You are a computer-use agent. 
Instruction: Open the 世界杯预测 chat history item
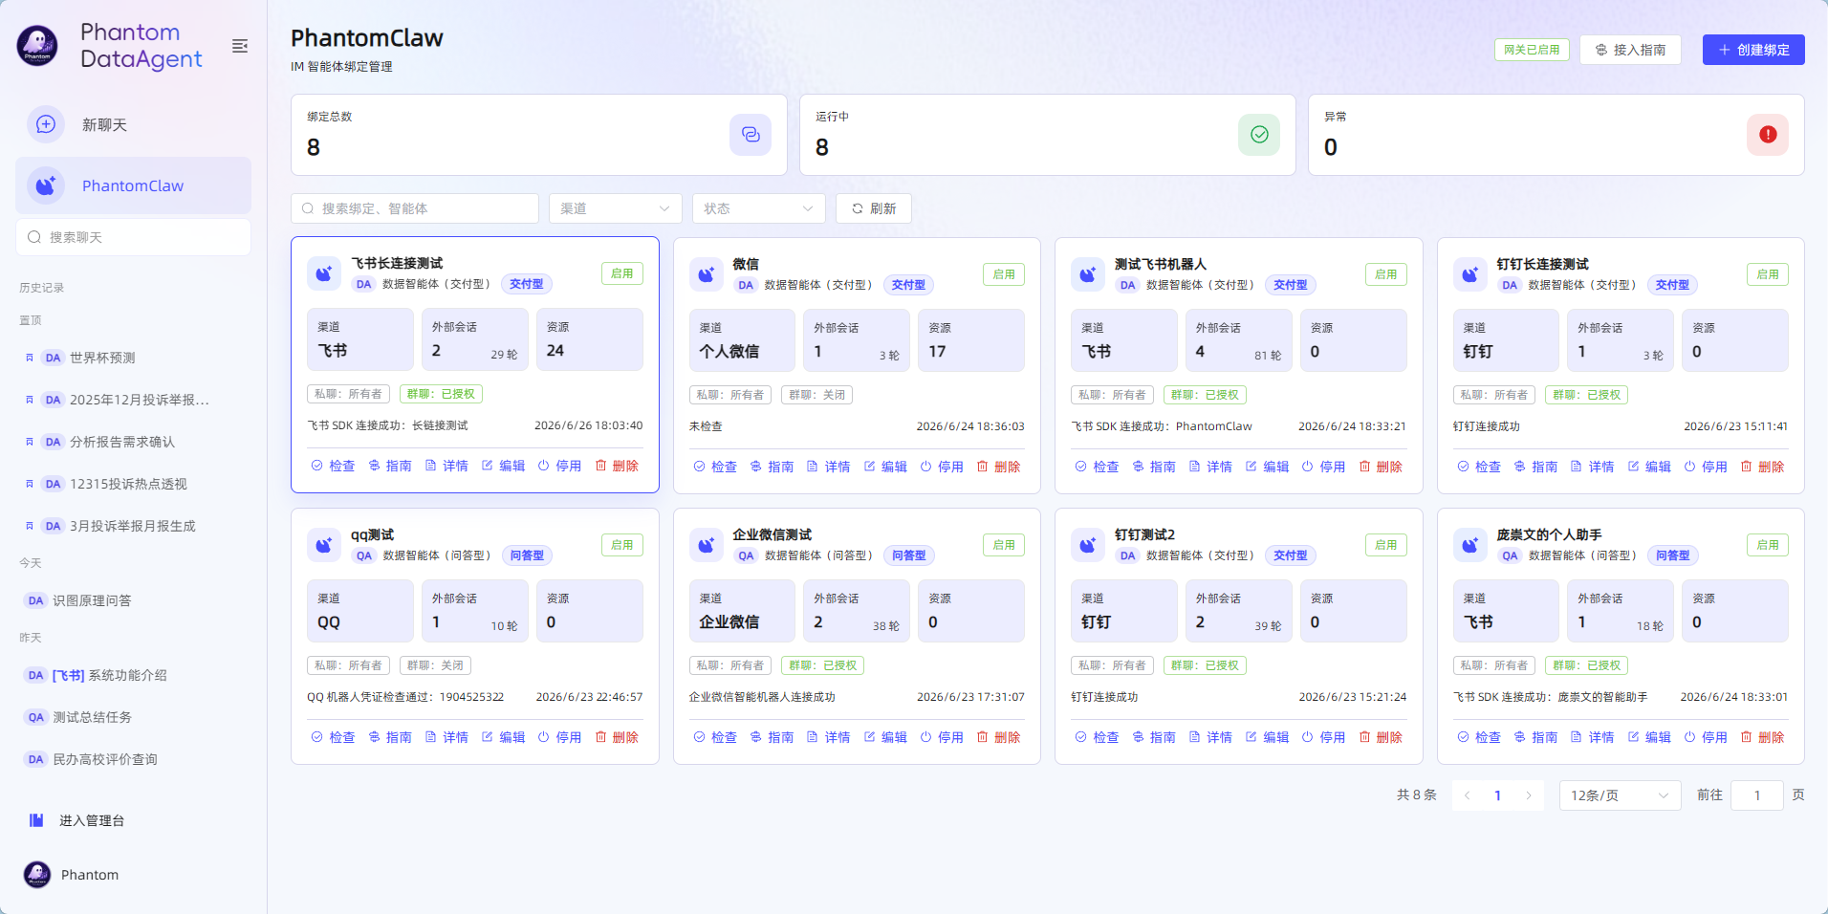point(133,358)
